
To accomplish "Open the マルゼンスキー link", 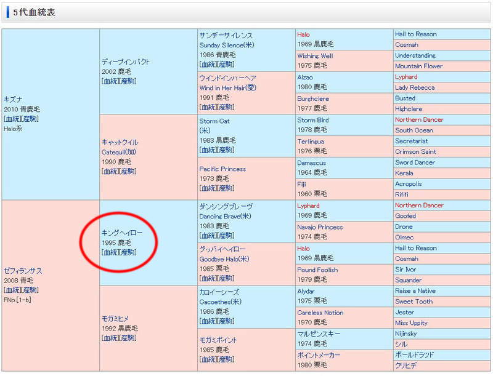I will point(318,334).
